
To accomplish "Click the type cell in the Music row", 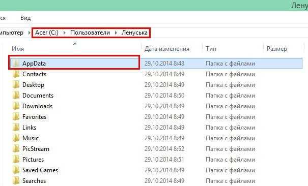I will (230, 138).
